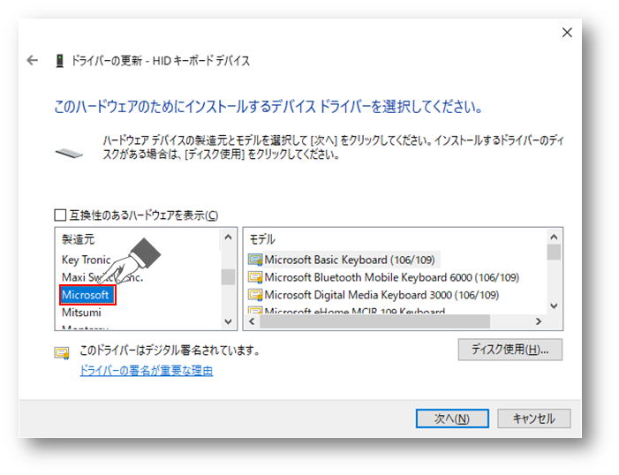
Task: Click the キャンセル button
Action: (x=533, y=418)
